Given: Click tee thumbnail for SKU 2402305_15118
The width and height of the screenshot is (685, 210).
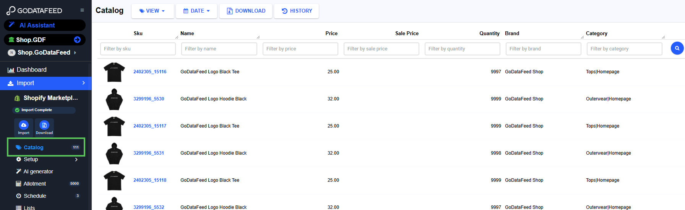Looking at the screenshot, I should (x=114, y=180).
